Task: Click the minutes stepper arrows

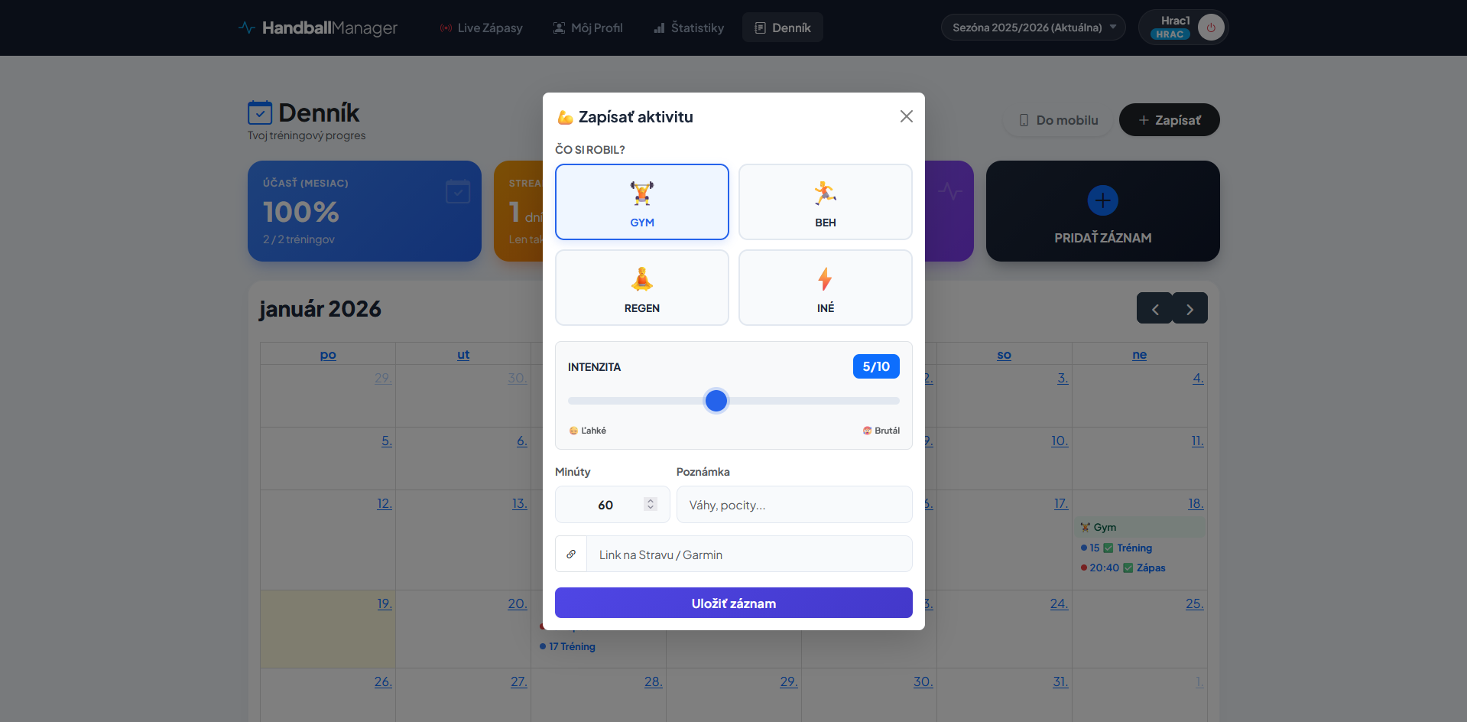Action: tap(650, 504)
